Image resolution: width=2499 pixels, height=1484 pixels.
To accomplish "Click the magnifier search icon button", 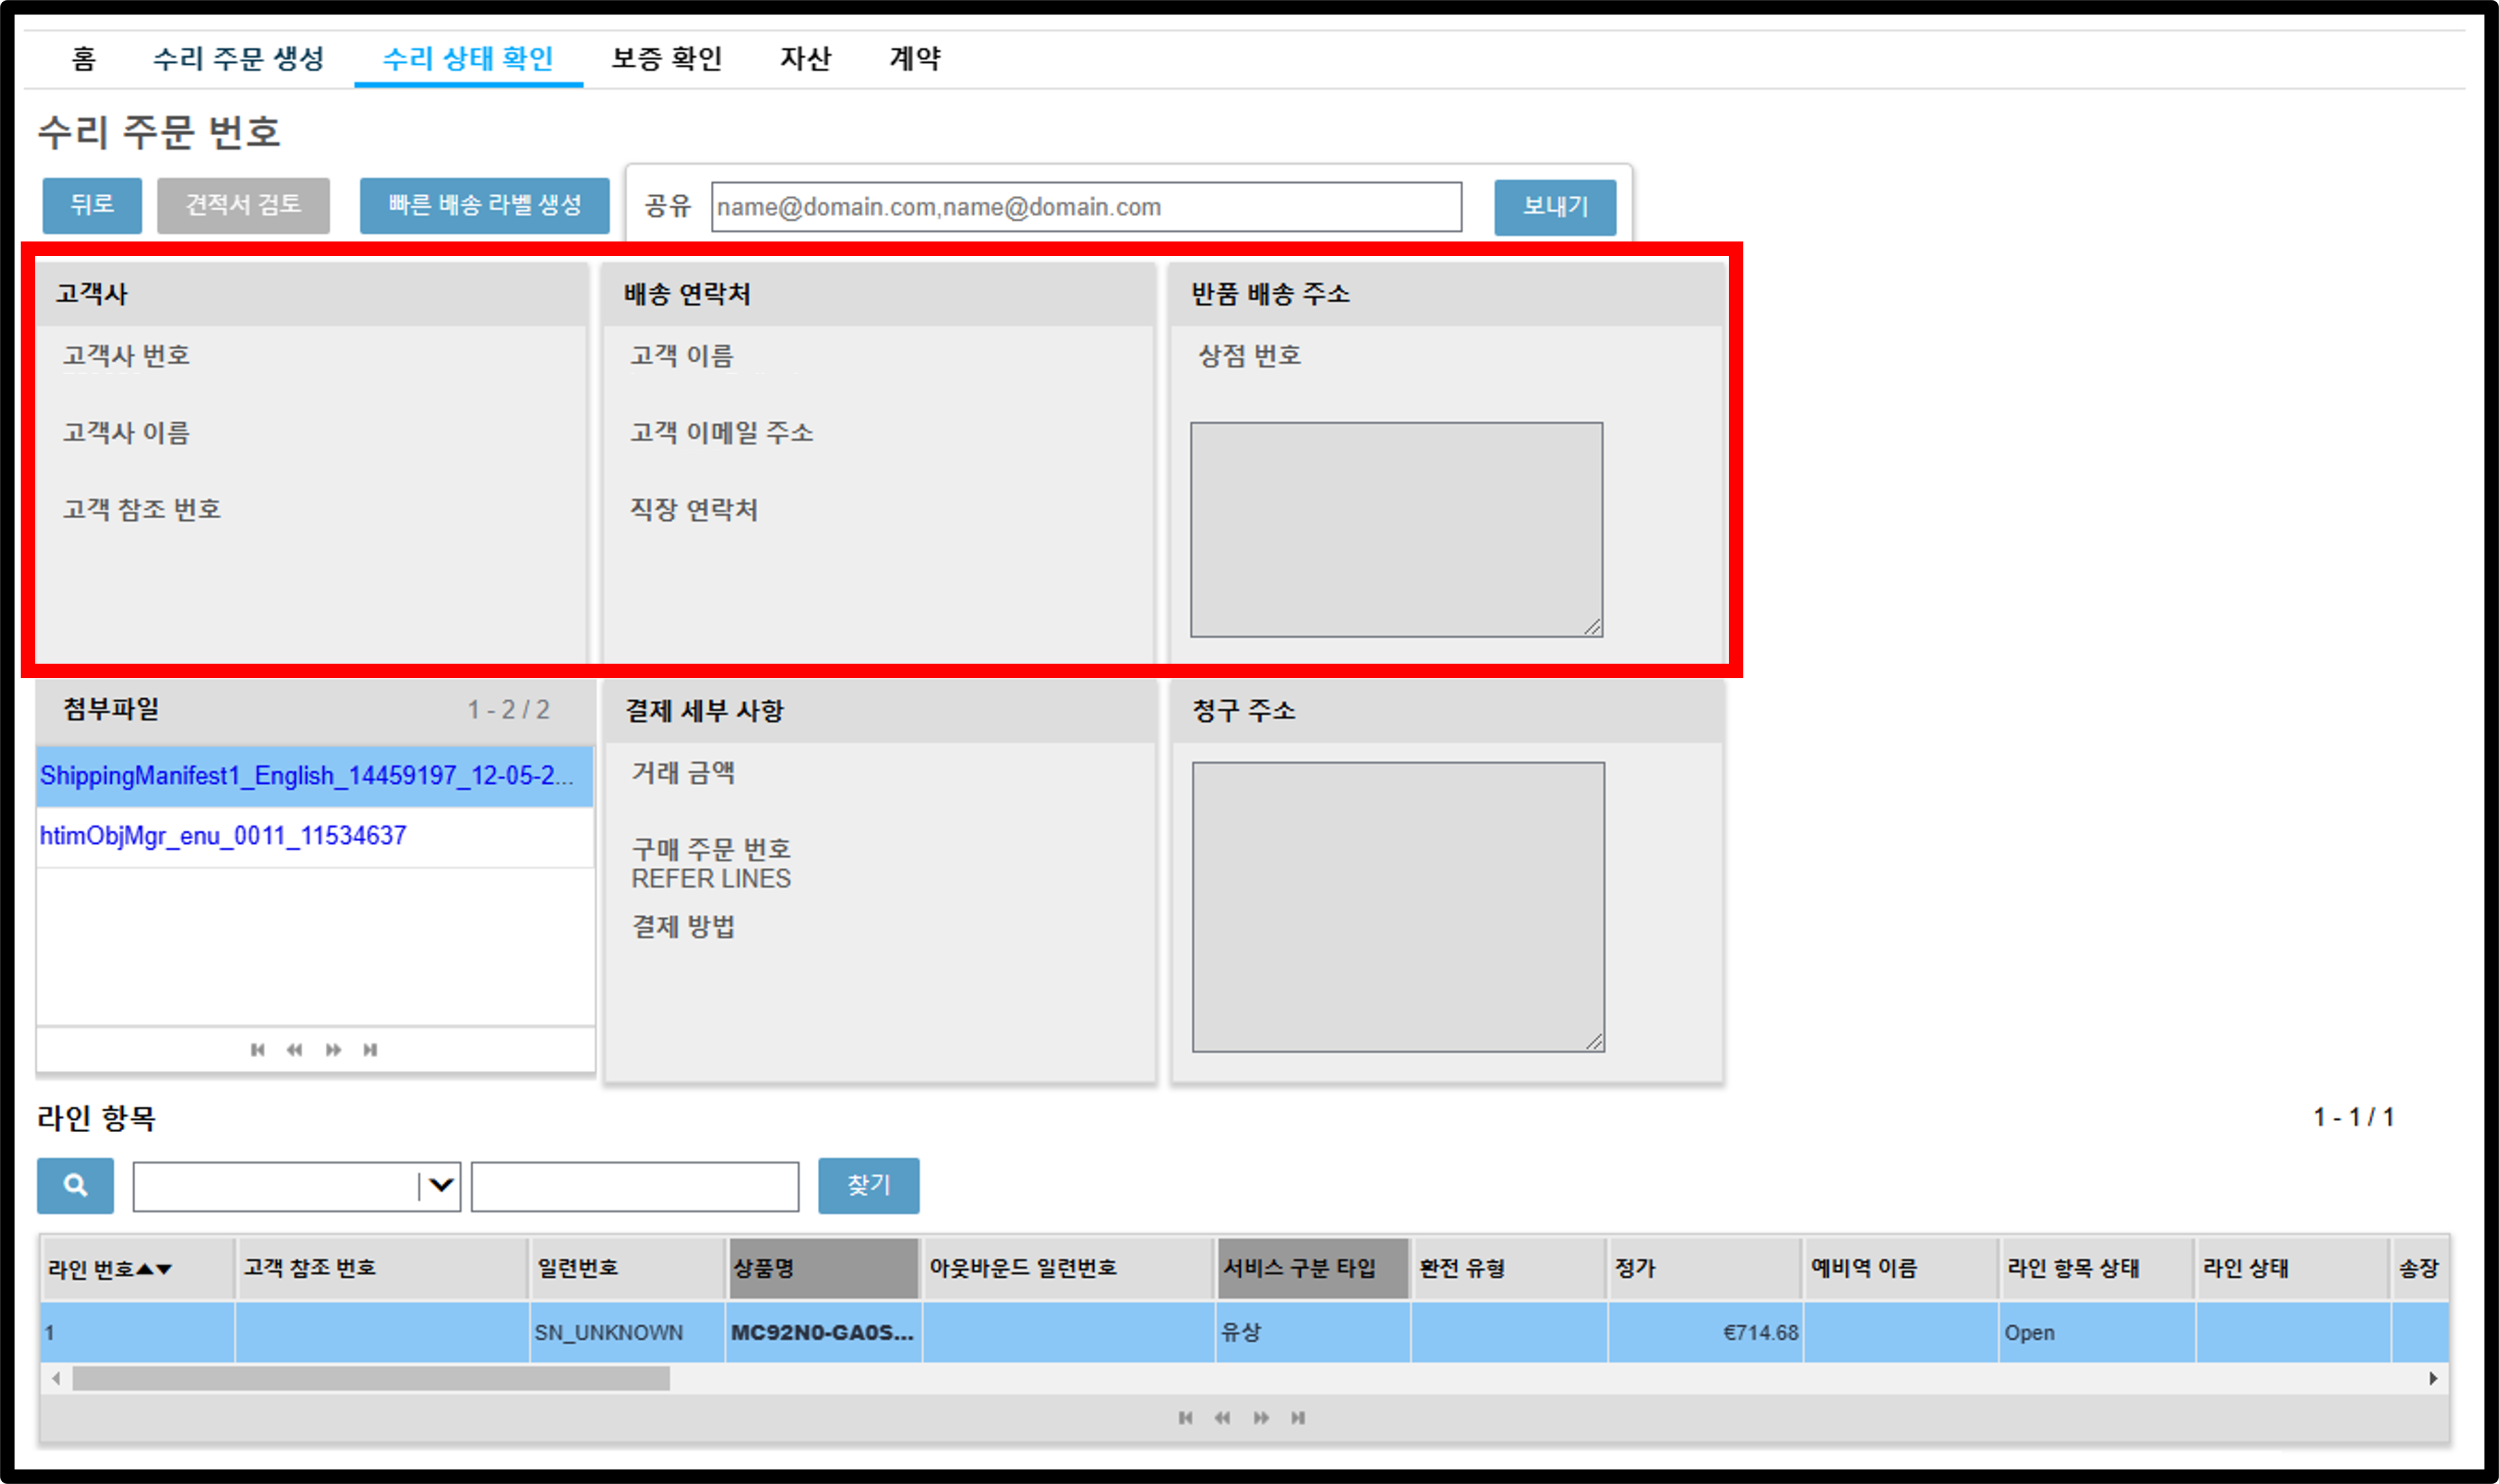I will coord(75,1185).
